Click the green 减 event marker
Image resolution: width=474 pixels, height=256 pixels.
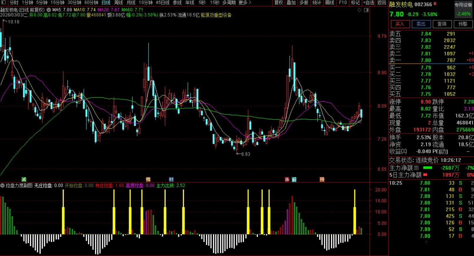coord(24,179)
